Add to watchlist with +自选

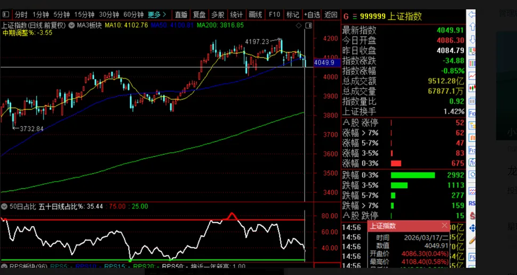pyautogui.click(x=312, y=14)
